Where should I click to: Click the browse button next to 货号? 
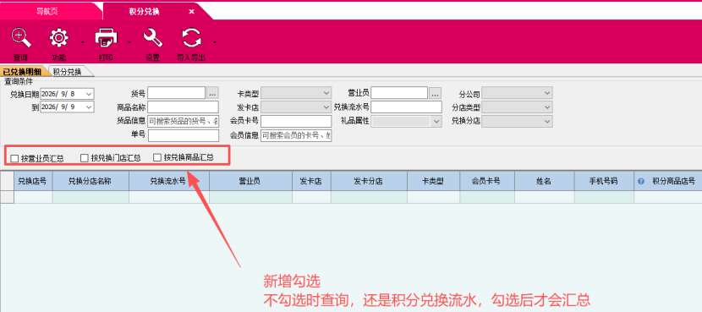tap(212, 93)
